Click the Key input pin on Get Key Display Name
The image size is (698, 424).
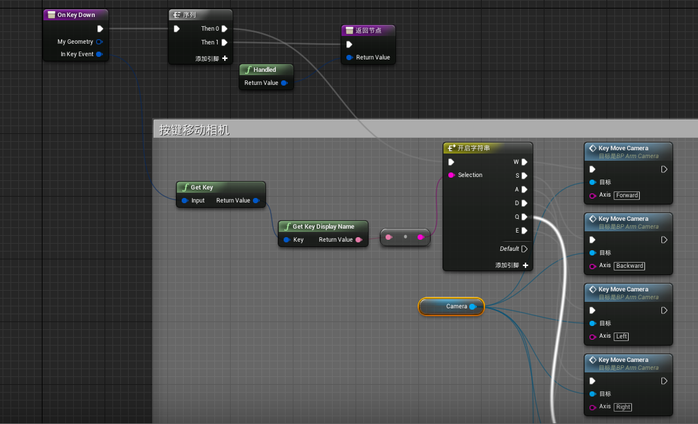click(x=286, y=240)
